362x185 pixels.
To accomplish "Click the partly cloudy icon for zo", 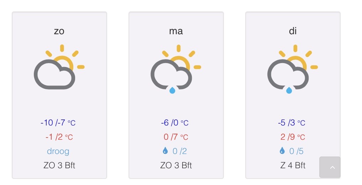I will 59,67.
